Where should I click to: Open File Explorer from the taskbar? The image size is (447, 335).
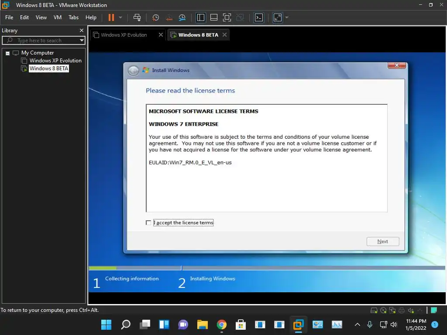(202, 325)
